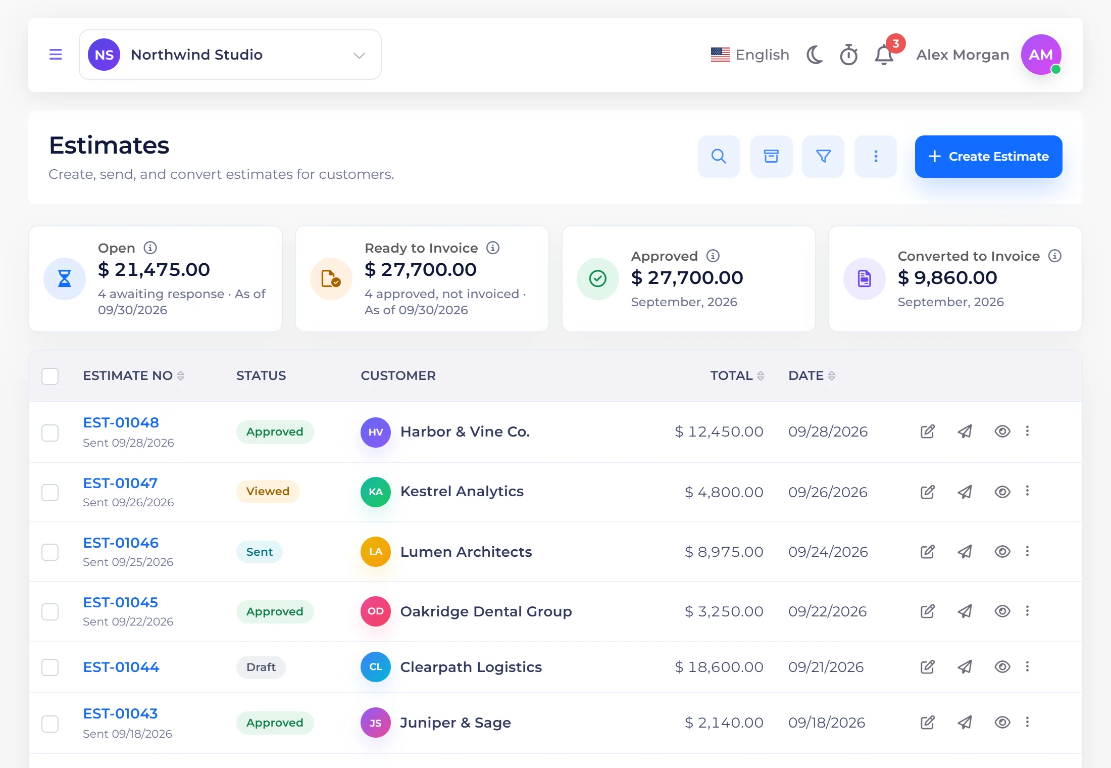
Task: Edit the Clearpath Logistics estimate
Action: click(x=928, y=667)
